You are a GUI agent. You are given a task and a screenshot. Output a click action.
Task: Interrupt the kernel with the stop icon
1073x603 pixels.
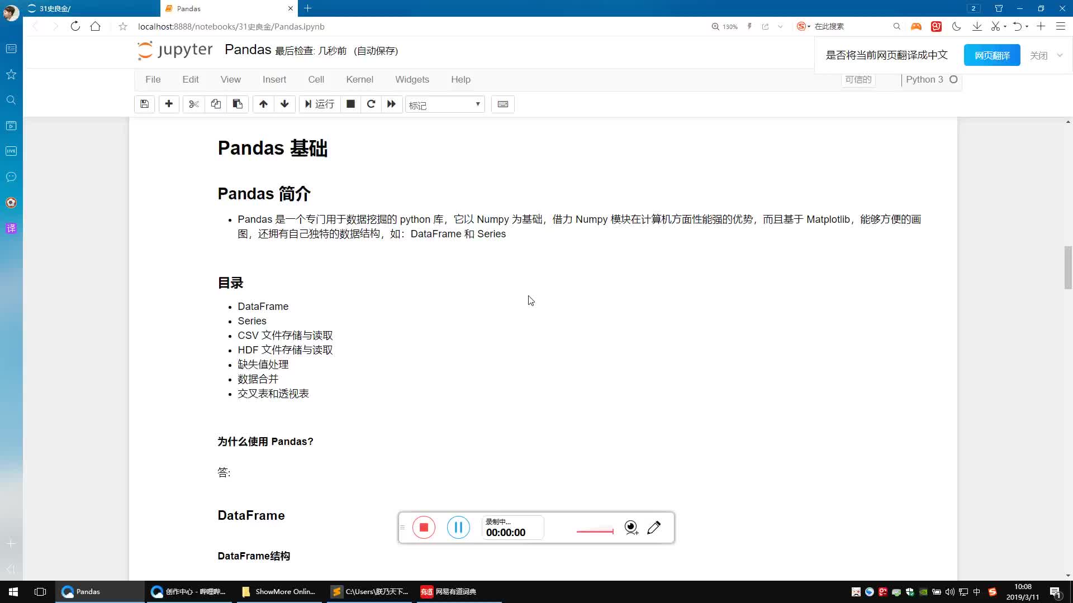(350, 104)
